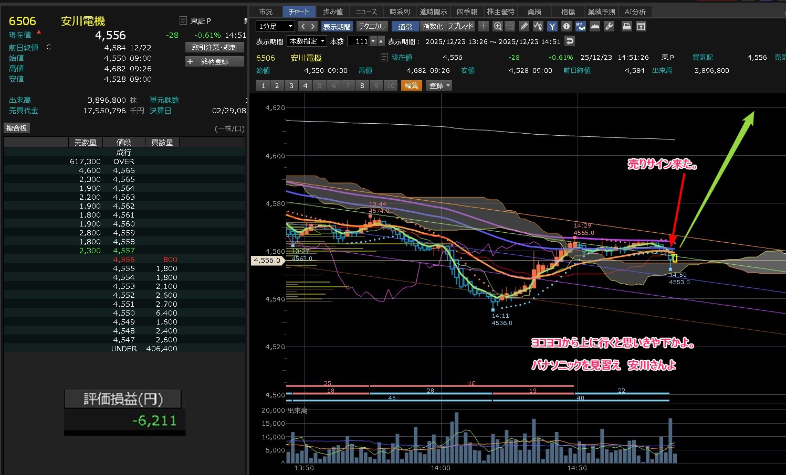Viewport: 786px width, 475px height.
Task: Open the 四季報 tab
Action: 467,12
